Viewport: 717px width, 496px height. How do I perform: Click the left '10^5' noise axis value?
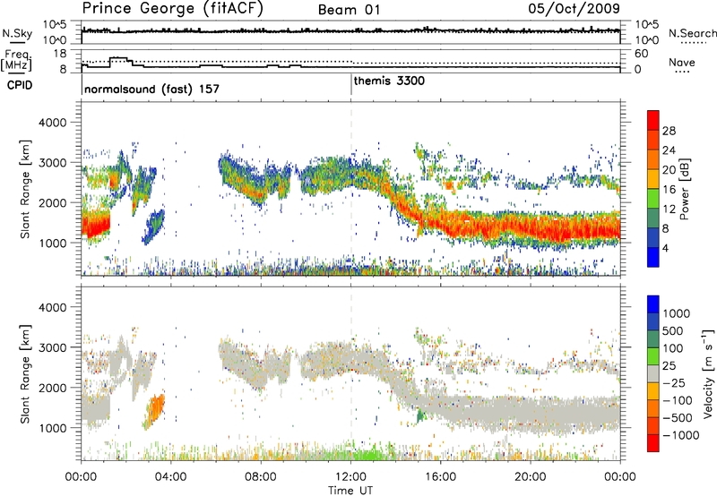55,25
